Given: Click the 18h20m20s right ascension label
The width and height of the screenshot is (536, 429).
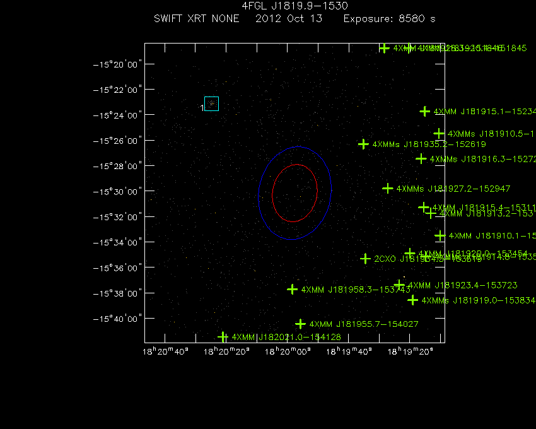Looking at the screenshot, I should tap(226, 351).
